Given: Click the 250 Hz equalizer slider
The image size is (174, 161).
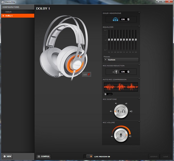Looking at the screenshot, I should 118,40.
